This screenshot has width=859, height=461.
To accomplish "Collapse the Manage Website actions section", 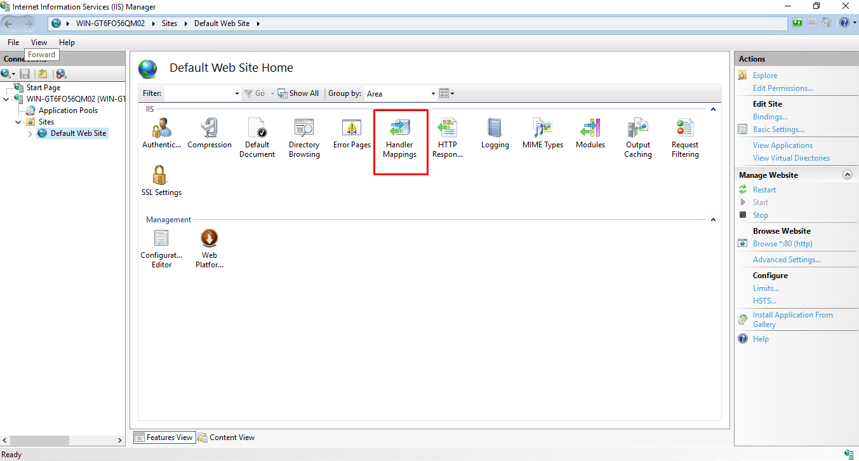I will (847, 175).
